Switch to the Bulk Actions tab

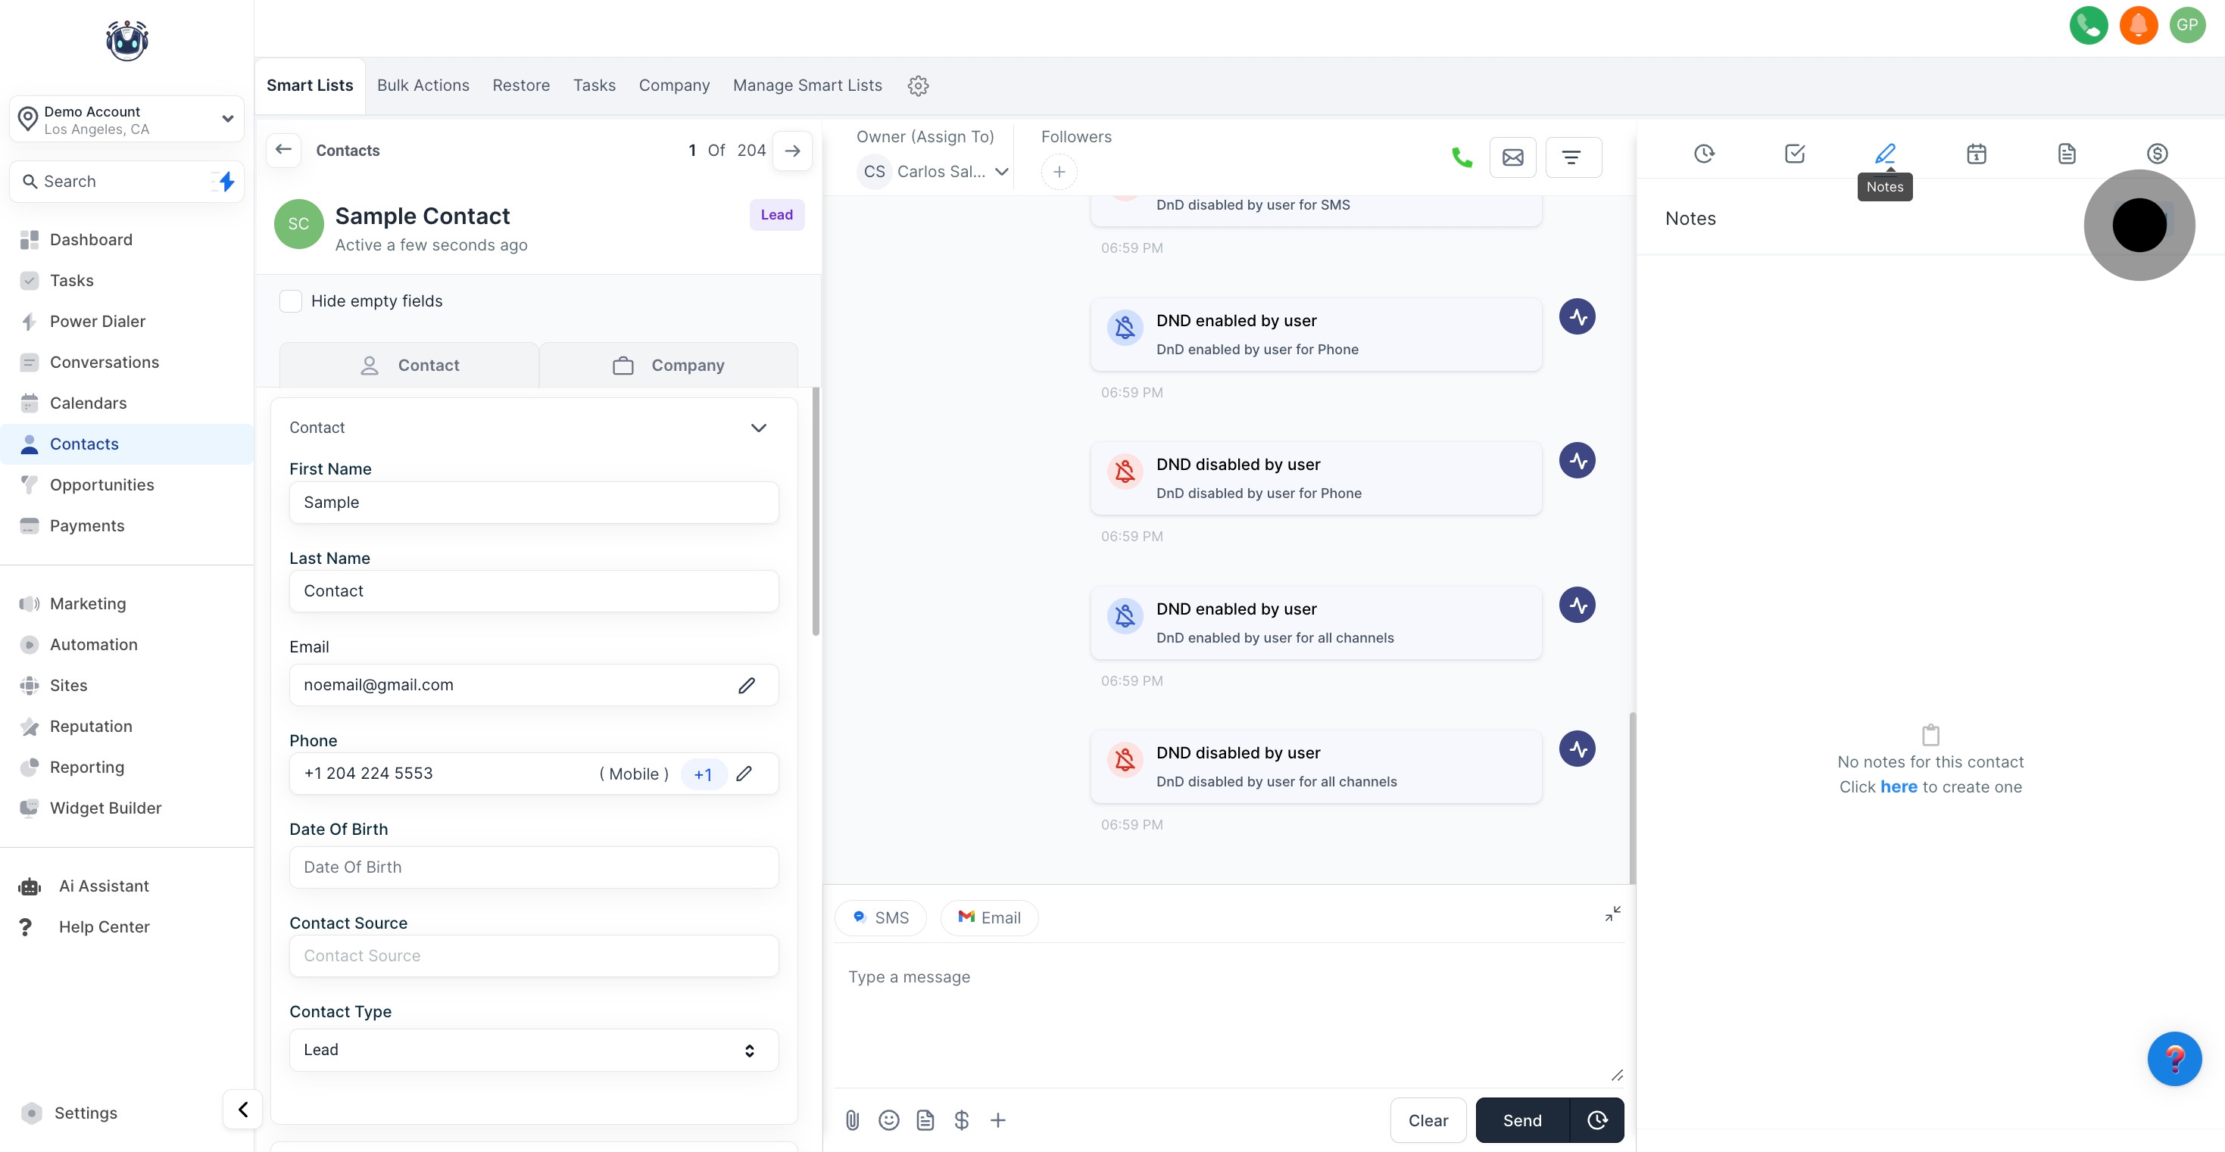coord(423,86)
